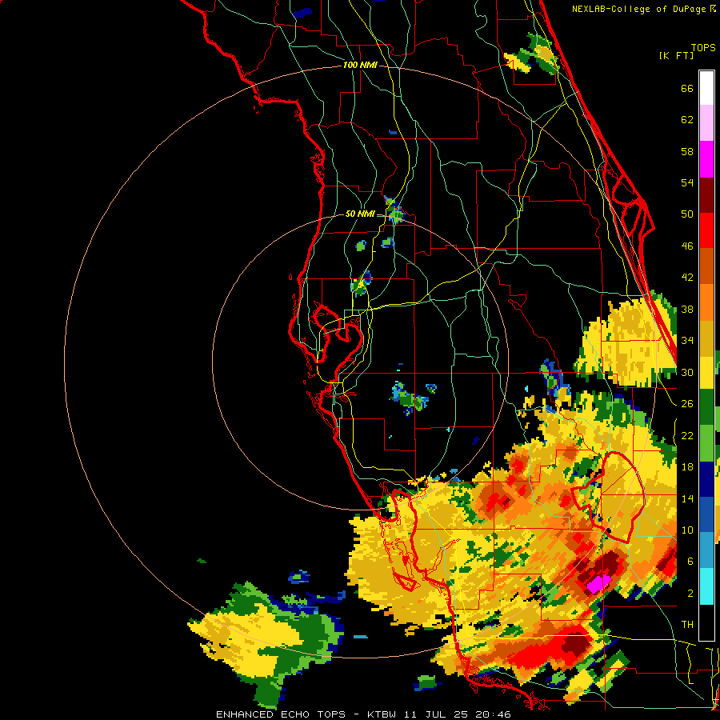The height and width of the screenshot is (720, 720).
Task: Click the "34" legend value
Action: tap(687, 341)
